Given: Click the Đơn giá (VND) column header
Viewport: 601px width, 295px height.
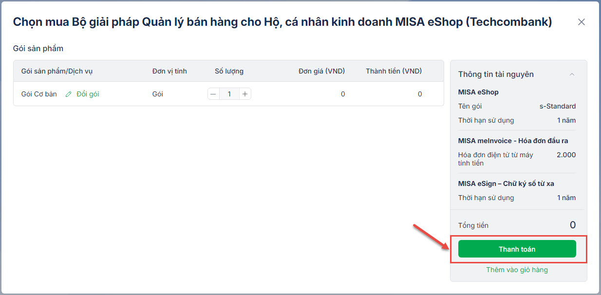Looking at the screenshot, I should tap(322, 71).
